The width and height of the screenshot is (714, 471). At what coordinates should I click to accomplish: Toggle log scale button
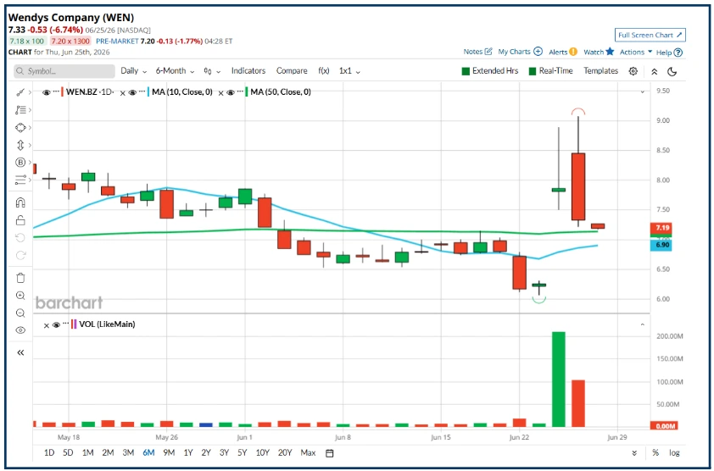[x=674, y=453]
